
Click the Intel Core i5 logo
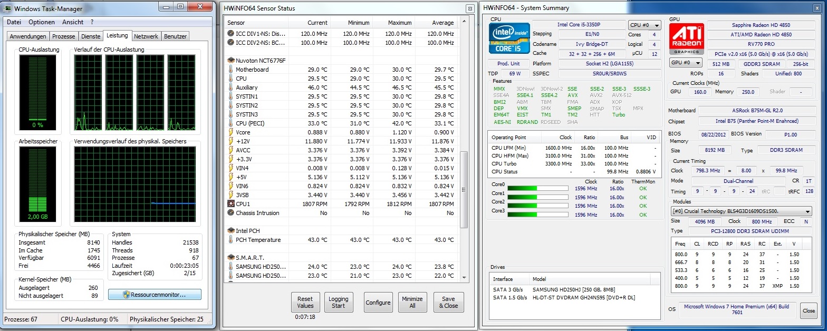click(x=509, y=39)
